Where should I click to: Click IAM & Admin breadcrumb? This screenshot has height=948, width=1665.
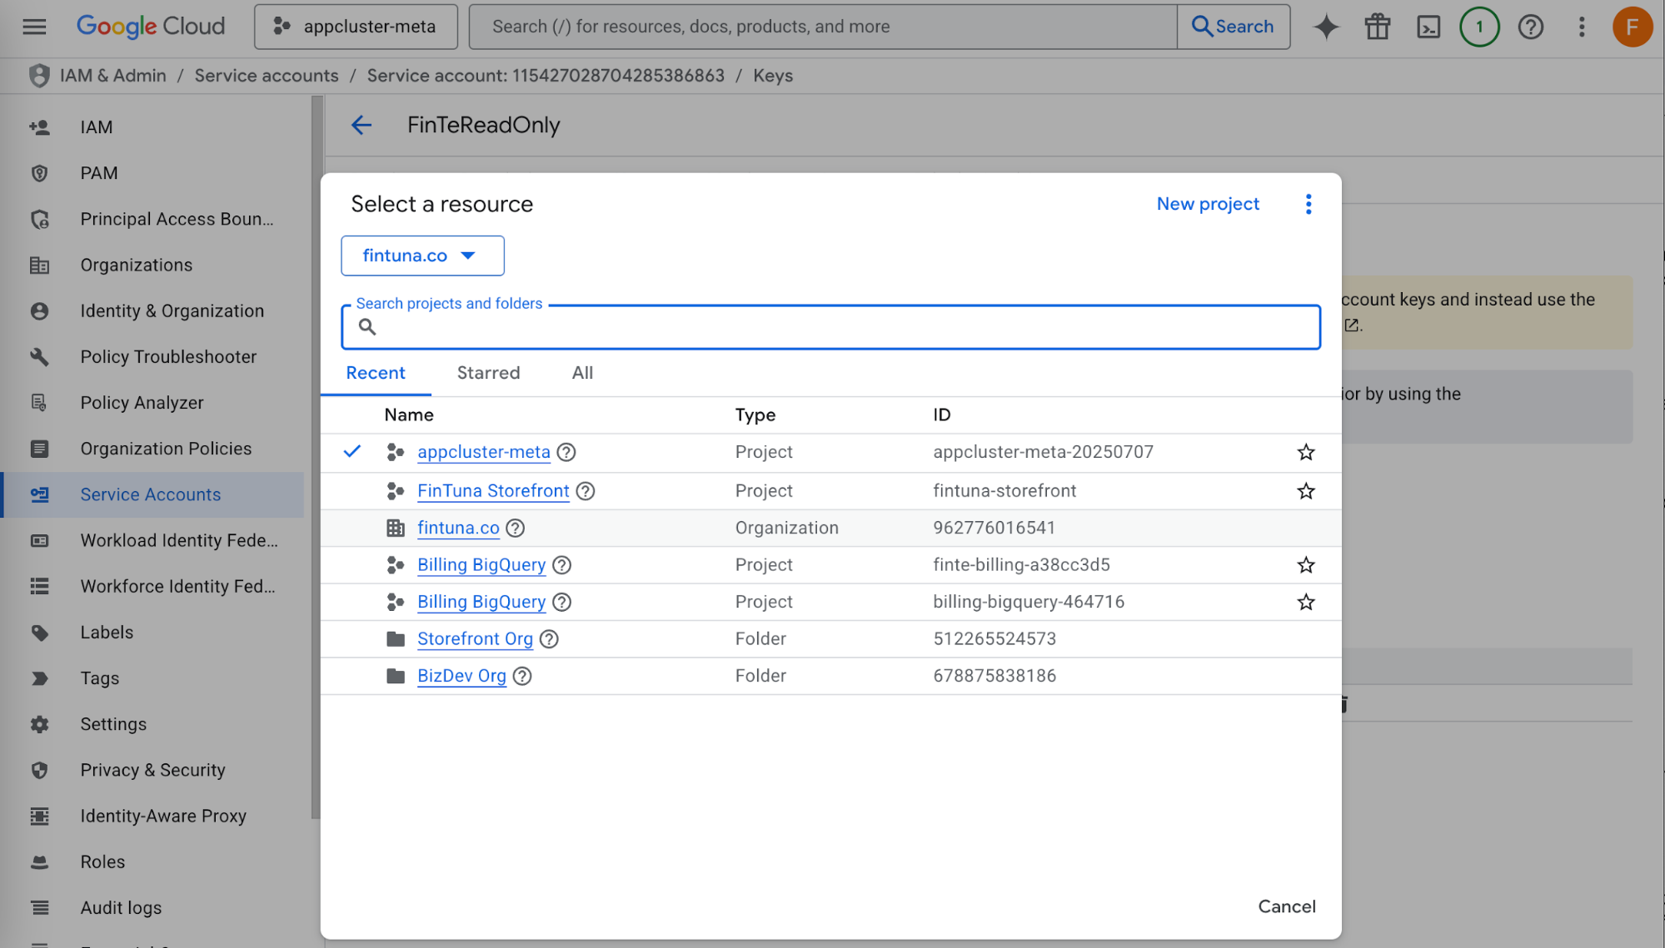click(113, 76)
